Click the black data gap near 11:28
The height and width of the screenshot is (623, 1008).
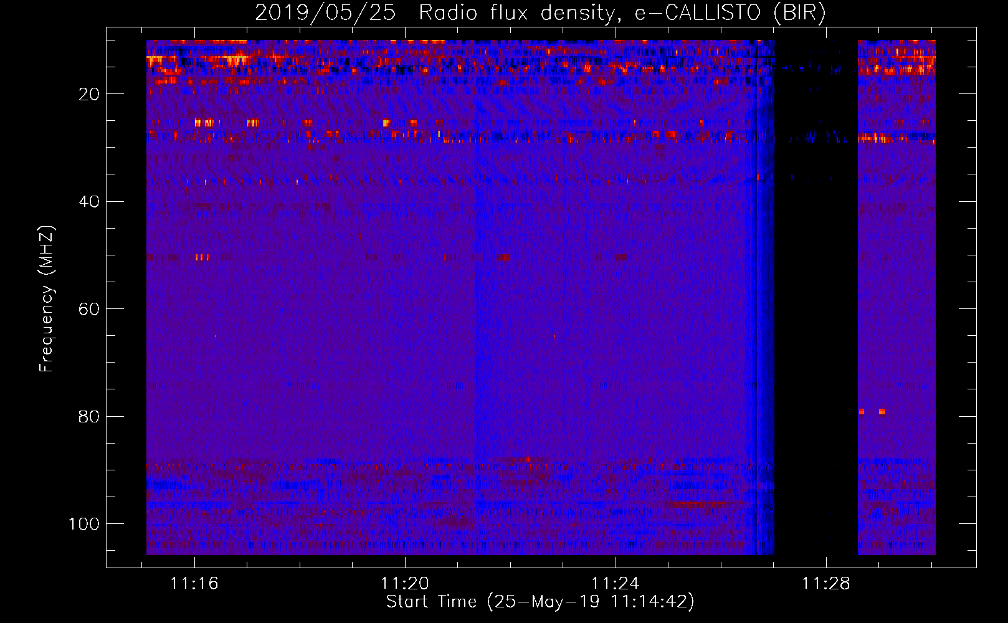click(x=816, y=297)
